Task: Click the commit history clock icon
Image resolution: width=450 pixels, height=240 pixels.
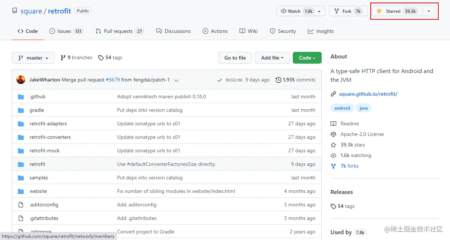Action: click(279, 80)
